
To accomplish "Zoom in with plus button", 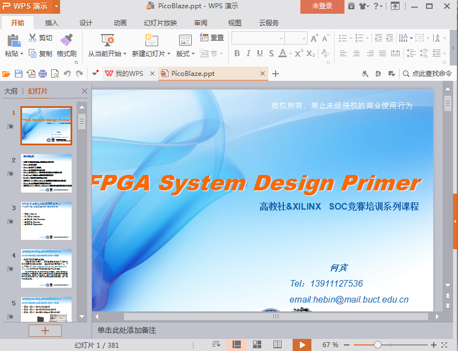I will click(434, 345).
